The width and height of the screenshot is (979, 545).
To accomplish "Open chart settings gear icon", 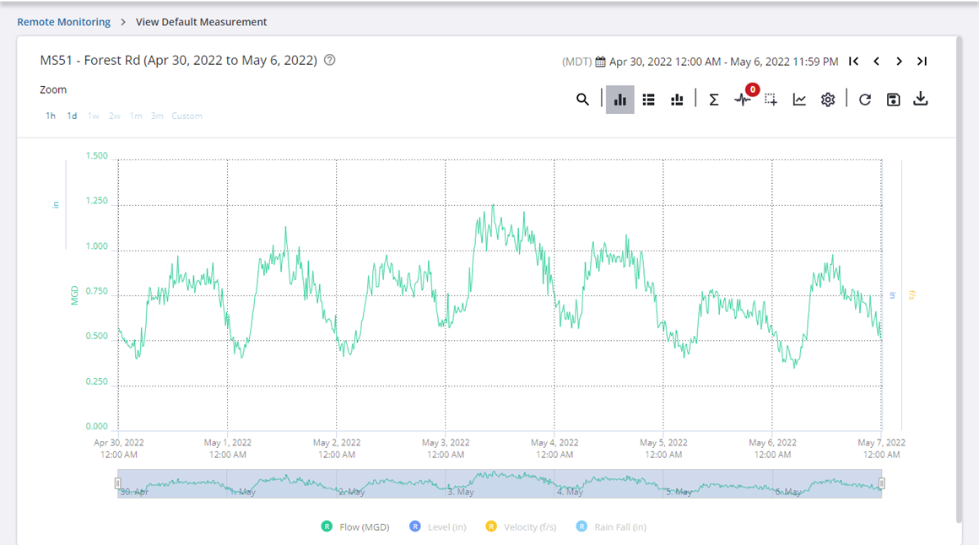I will pos(828,100).
